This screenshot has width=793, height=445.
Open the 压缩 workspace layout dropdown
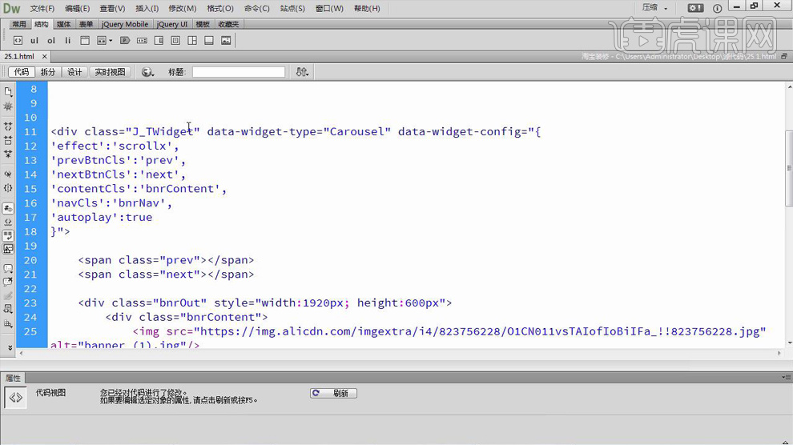click(655, 7)
